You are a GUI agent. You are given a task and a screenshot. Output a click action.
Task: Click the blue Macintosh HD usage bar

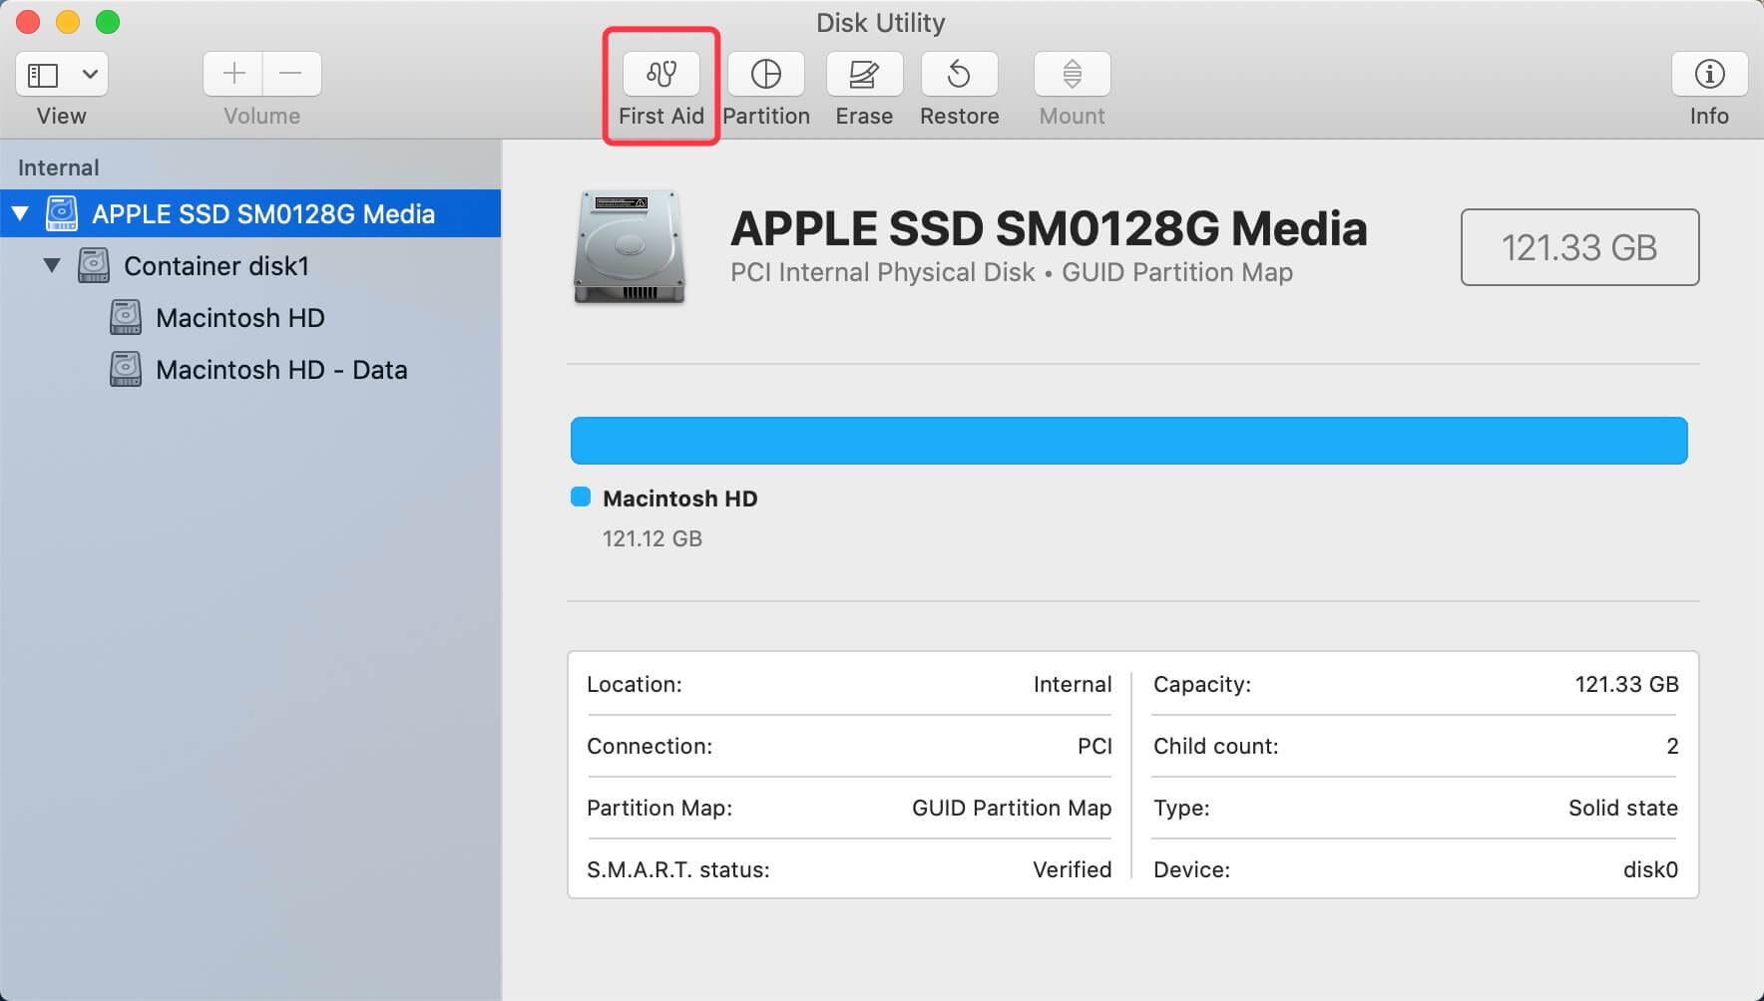tap(1127, 440)
